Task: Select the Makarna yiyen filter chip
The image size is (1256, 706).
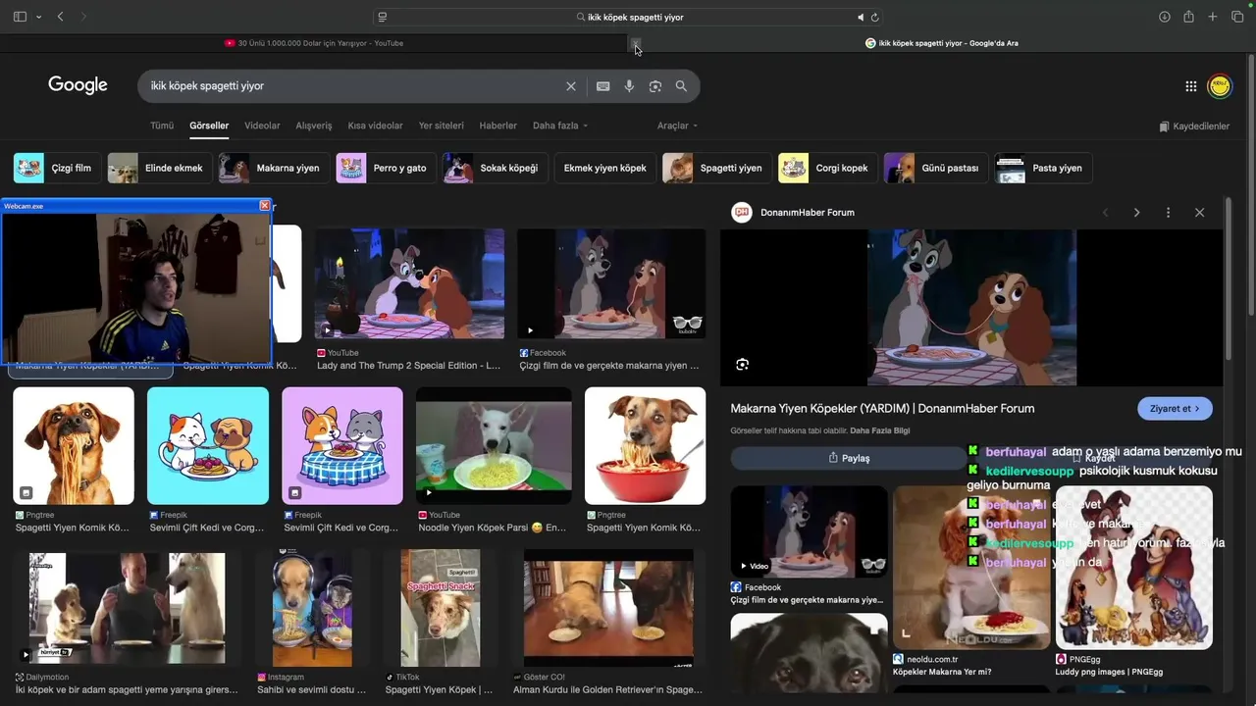Action: (x=274, y=168)
